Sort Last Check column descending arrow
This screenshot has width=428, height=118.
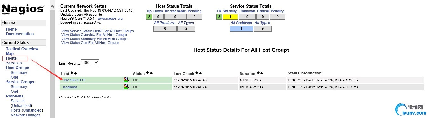(x=200, y=73)
